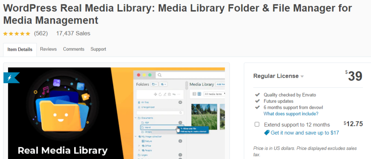The height and width of the screenshot is (159, 371).
Task: Click the (562) review count
Action: tap(41, 34)
